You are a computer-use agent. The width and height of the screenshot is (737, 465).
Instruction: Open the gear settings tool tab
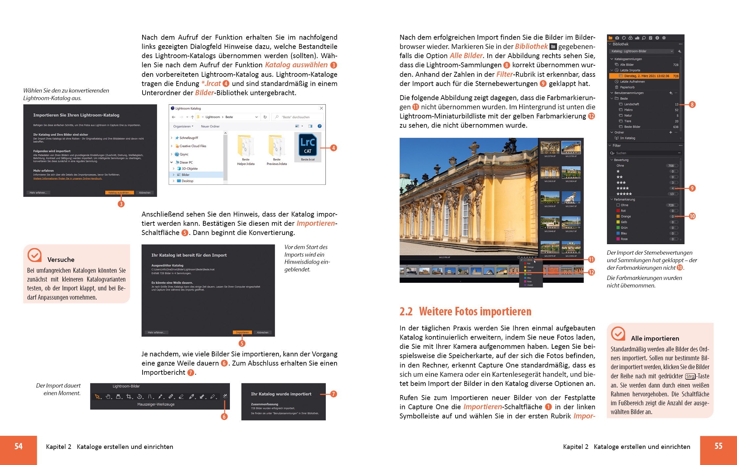click(664, 38)
